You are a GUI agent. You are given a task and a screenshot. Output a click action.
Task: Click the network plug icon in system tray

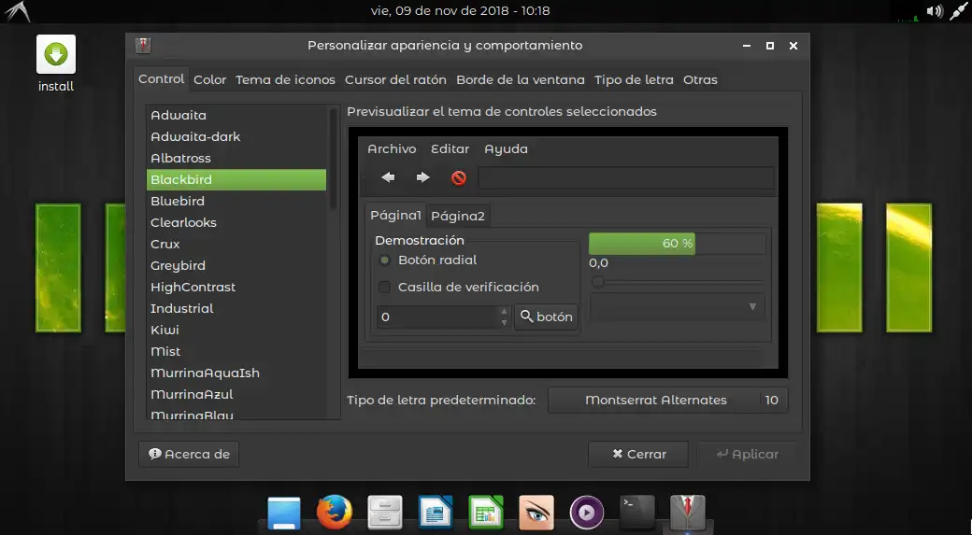959,11
